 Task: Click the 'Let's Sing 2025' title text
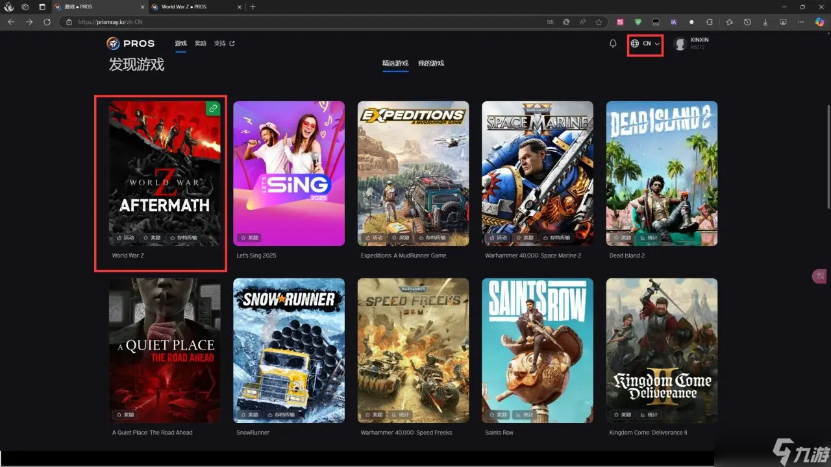[256, 256]
